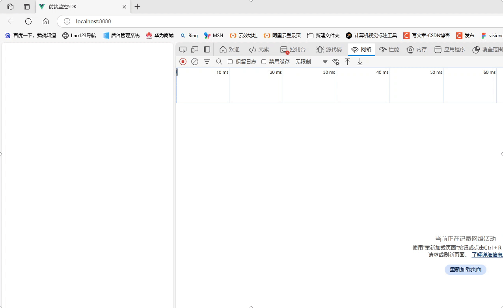The width and height of the screenshot is (503, 308).
Task: Open the 无限制 throttling dropdown
Action: tap(303, 62)
